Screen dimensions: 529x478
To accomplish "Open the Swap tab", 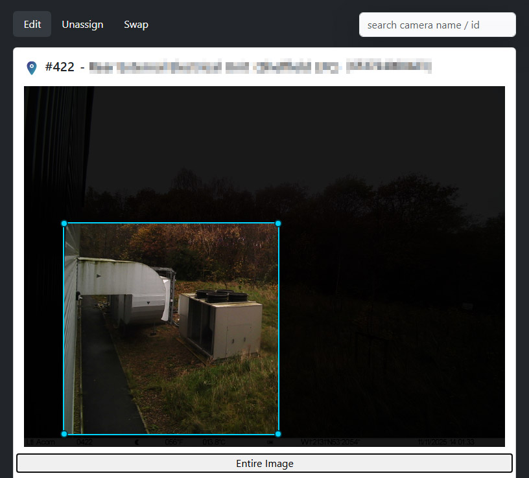I will pos(136,25).
